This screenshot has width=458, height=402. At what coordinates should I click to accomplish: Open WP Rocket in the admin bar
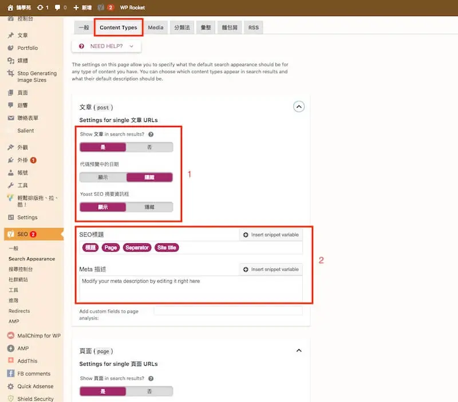[132, 7]
